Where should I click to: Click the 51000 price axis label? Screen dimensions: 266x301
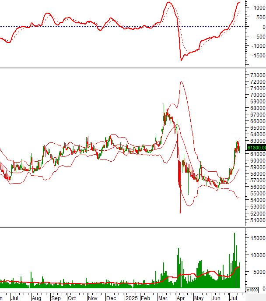(x=258, y=220)
